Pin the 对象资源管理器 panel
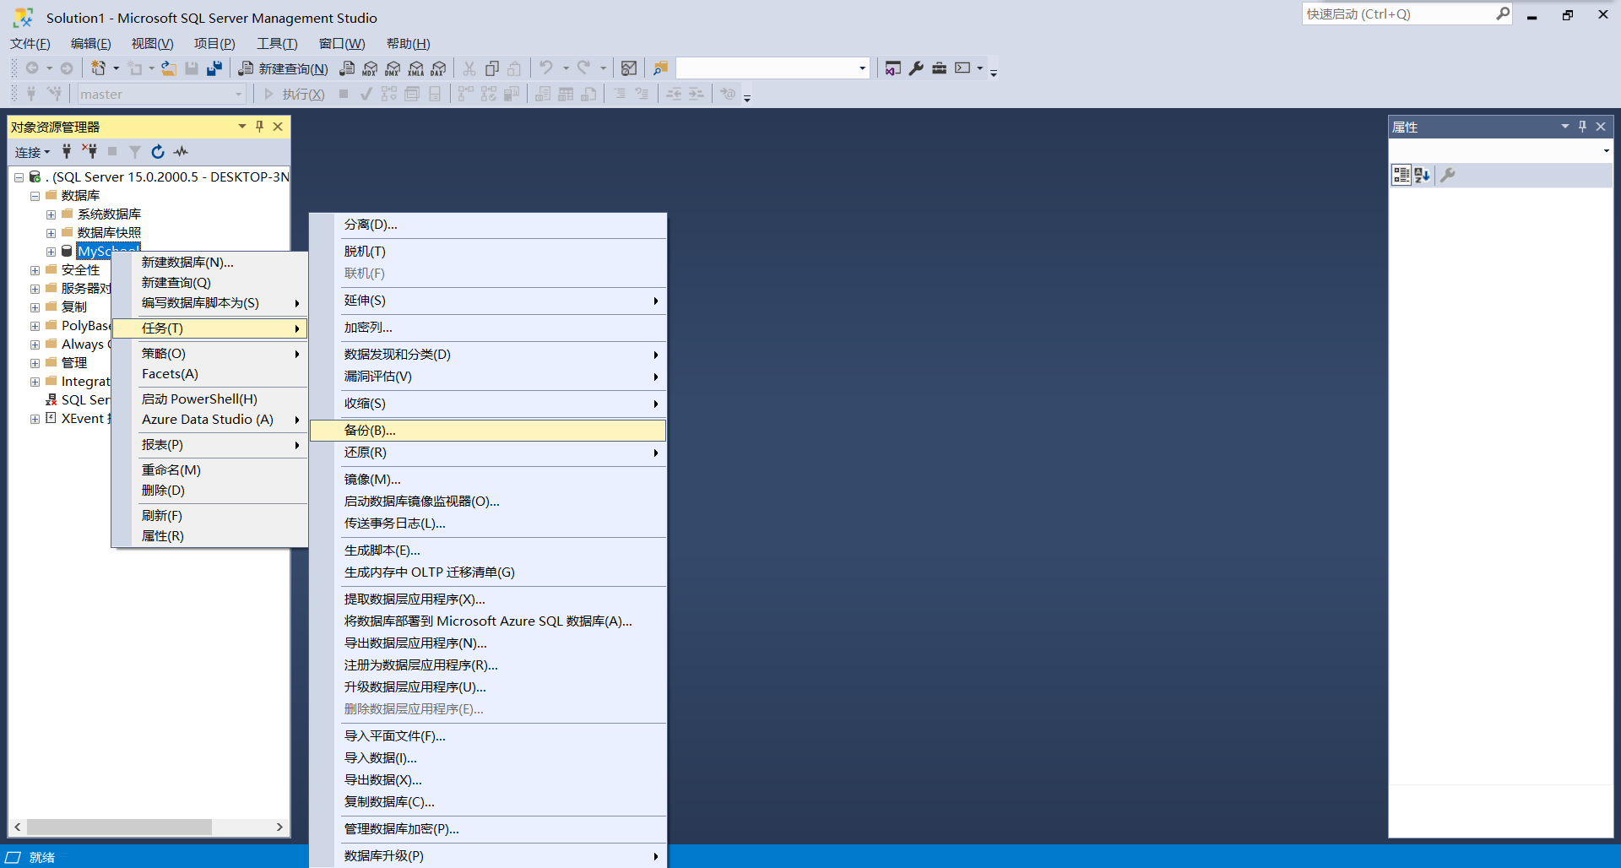 259,127
